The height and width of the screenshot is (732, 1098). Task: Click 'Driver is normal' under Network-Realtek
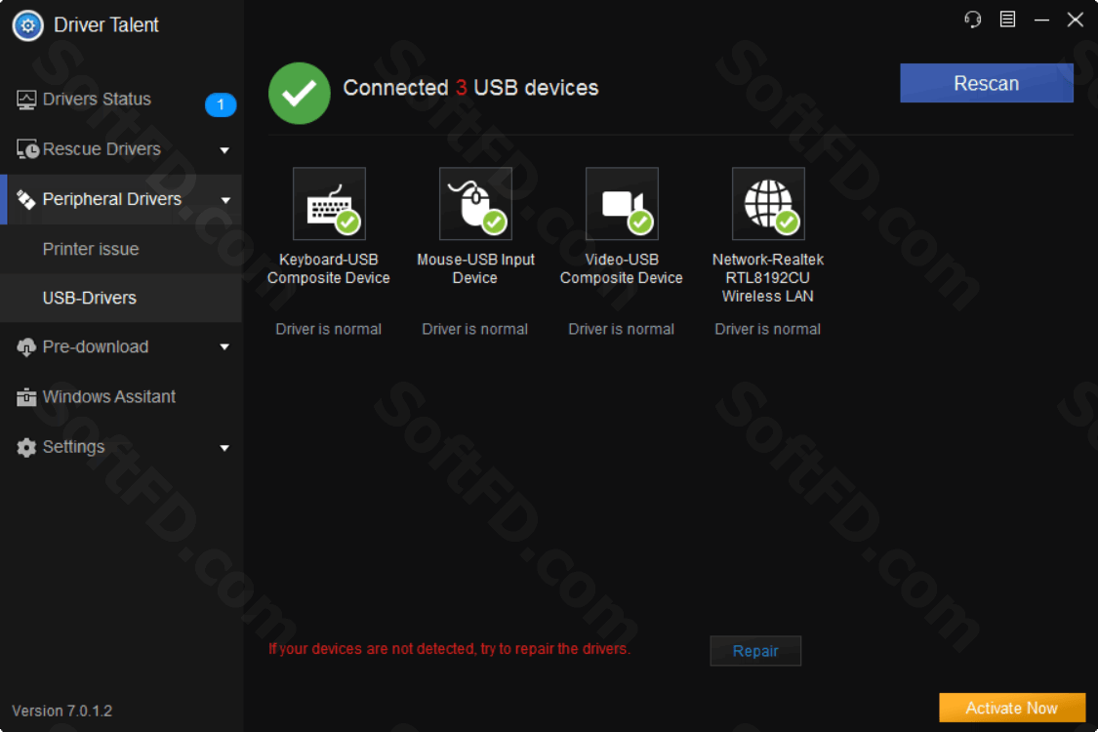pos(767,329)
